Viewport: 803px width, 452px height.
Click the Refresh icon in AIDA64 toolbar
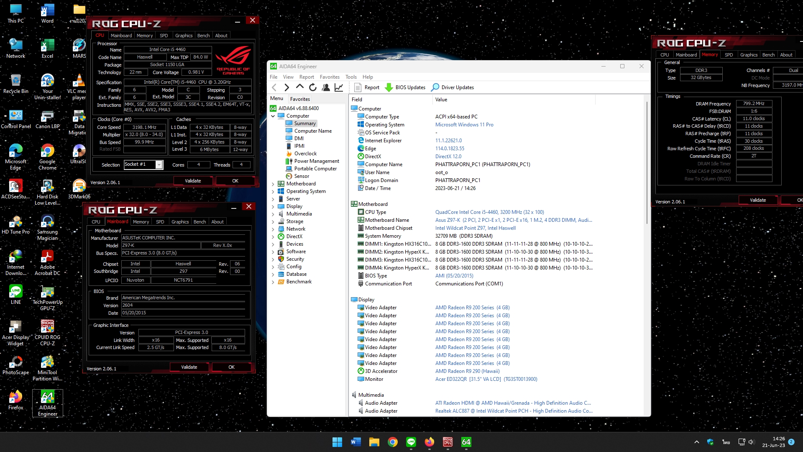[313, 87]
